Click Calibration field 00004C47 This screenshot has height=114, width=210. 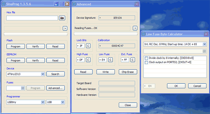click(x=117, y=46)
